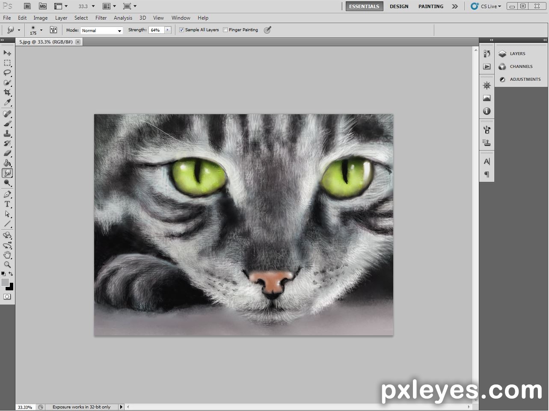Viewport: 549px width, 411px height.
Task: Open the Info panel icon
Action: point(487,111)
